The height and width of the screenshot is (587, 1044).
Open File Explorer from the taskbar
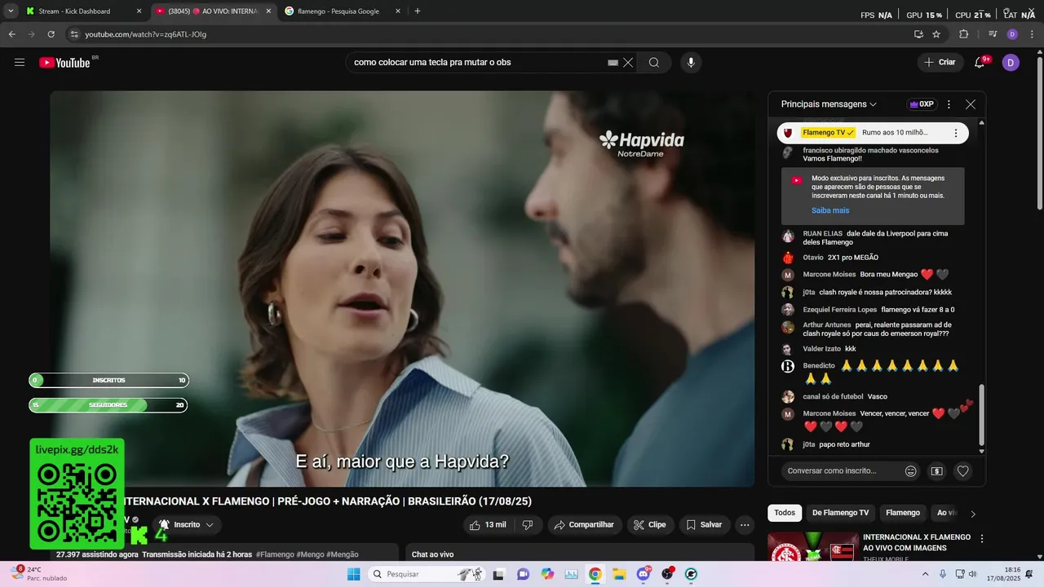point(619,574)
